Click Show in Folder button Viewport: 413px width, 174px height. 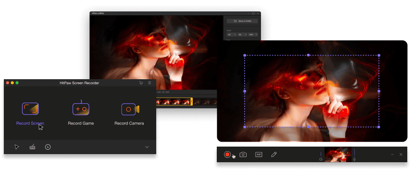(x=242, y=21)
